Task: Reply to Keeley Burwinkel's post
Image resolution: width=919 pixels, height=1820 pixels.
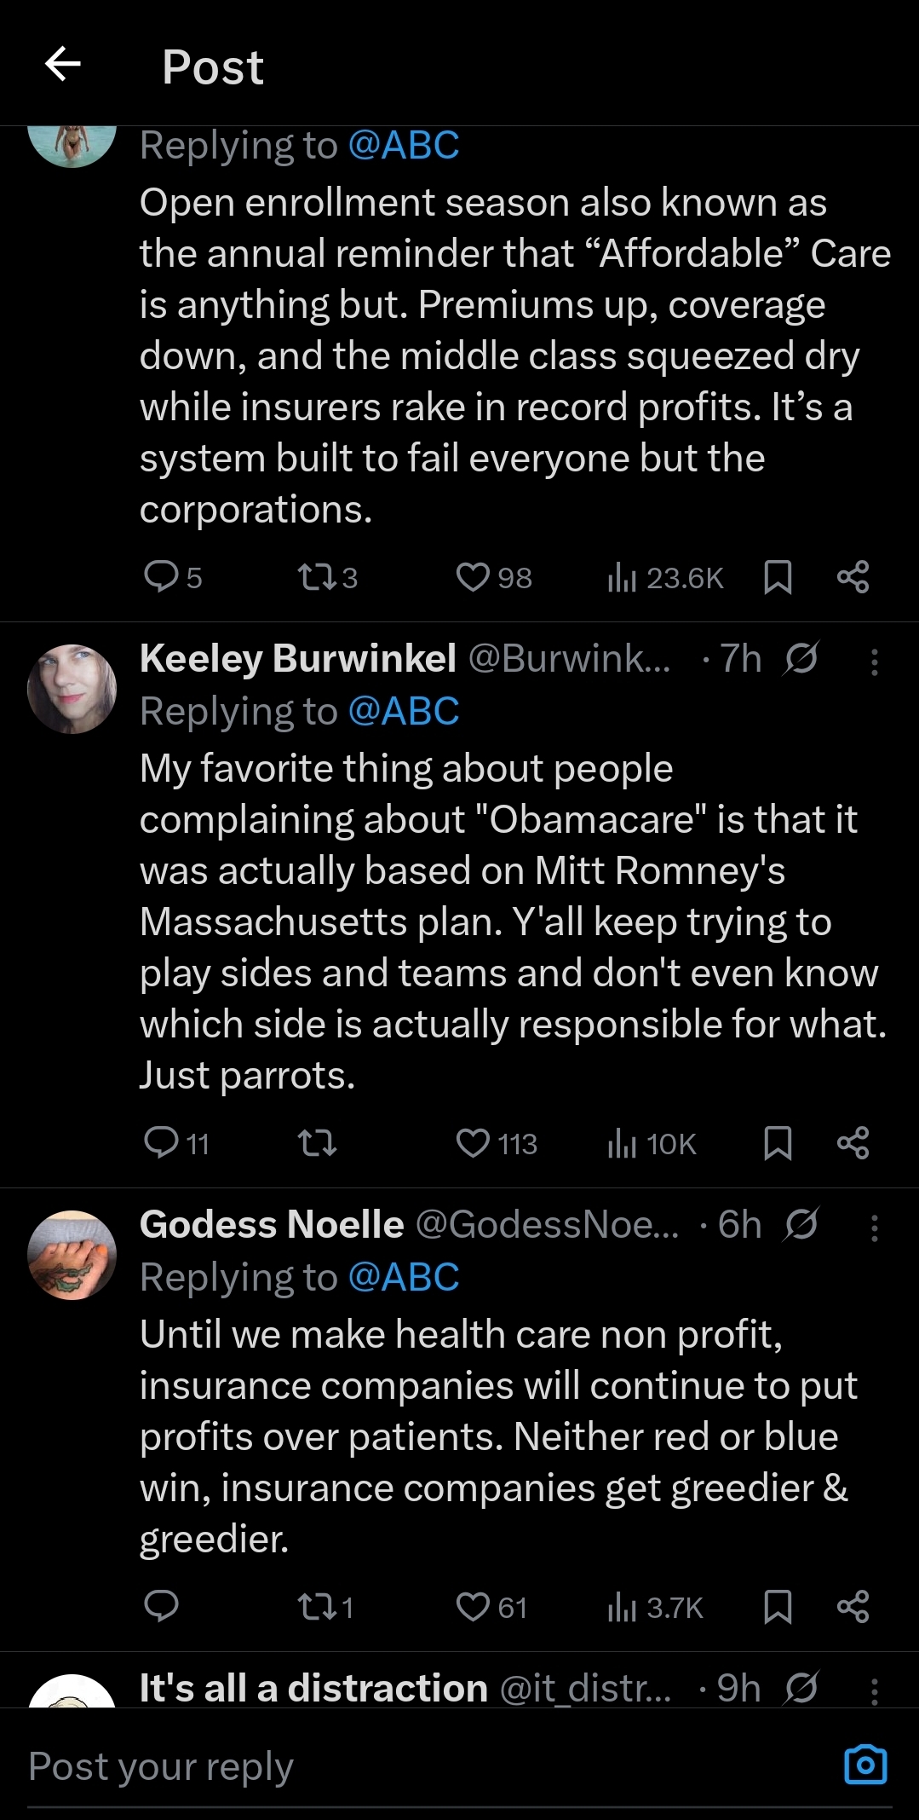Action: point(161,1142)
